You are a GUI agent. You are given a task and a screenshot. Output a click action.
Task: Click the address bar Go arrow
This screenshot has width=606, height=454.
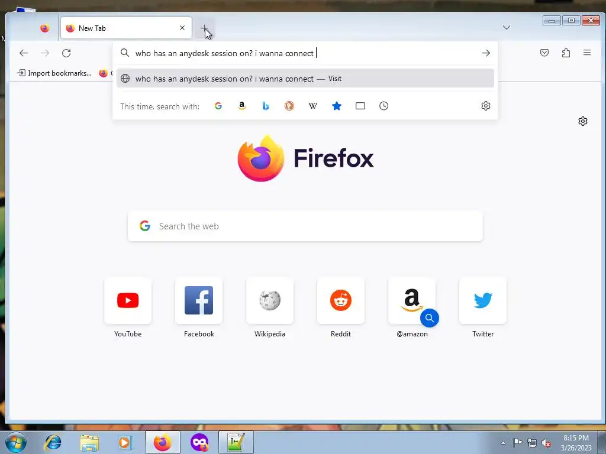tap(486, 53)
